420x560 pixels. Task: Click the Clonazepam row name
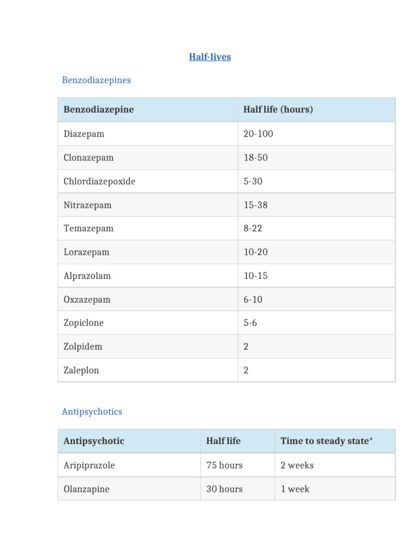[89, 157]
